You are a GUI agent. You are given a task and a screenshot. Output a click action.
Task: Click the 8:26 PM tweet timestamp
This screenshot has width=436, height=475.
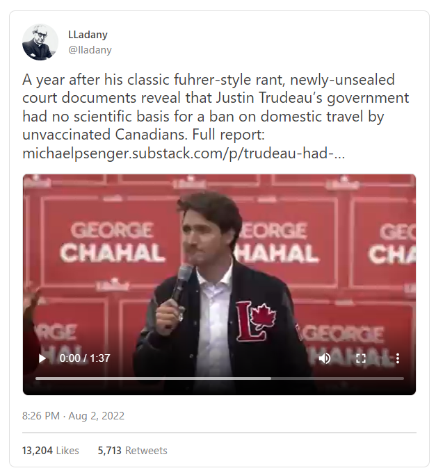click(x=41, y=415)
